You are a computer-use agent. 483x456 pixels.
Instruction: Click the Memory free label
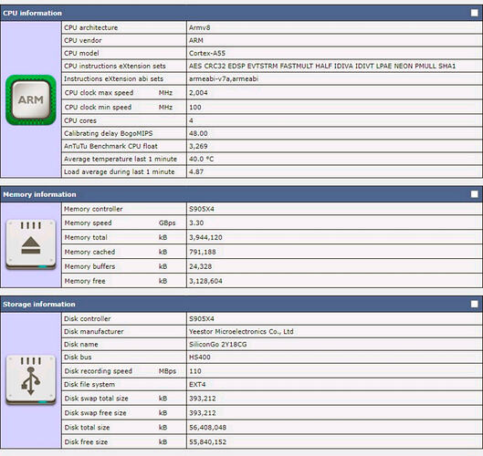point(85,281)
